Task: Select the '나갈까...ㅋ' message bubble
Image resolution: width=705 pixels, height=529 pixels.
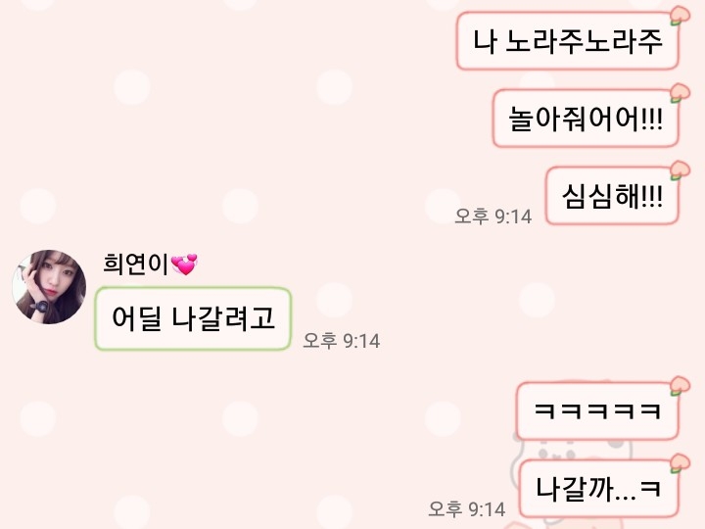Action: [598, 489]
